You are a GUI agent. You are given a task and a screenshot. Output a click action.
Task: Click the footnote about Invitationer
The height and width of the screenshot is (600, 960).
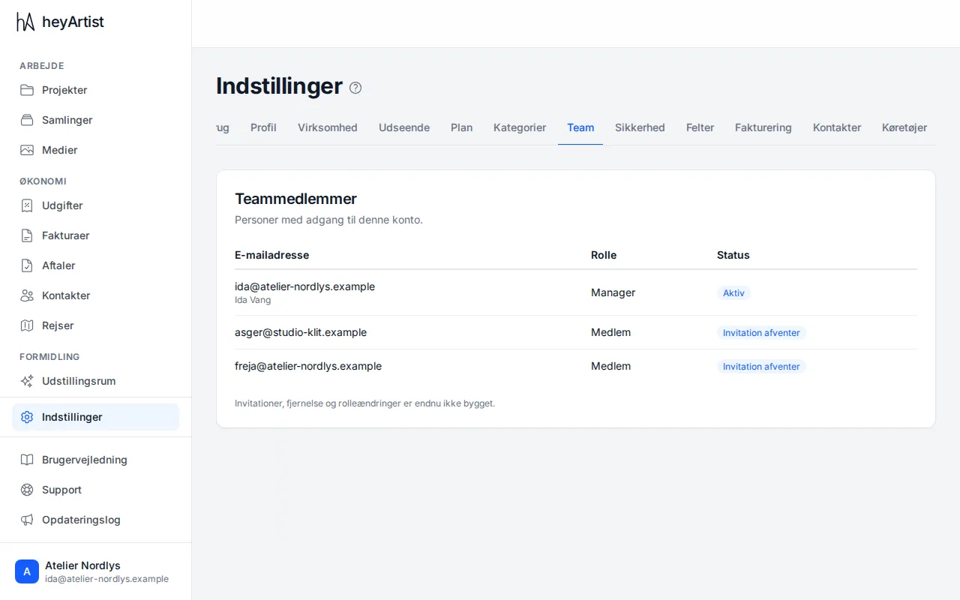coord(364,403)
